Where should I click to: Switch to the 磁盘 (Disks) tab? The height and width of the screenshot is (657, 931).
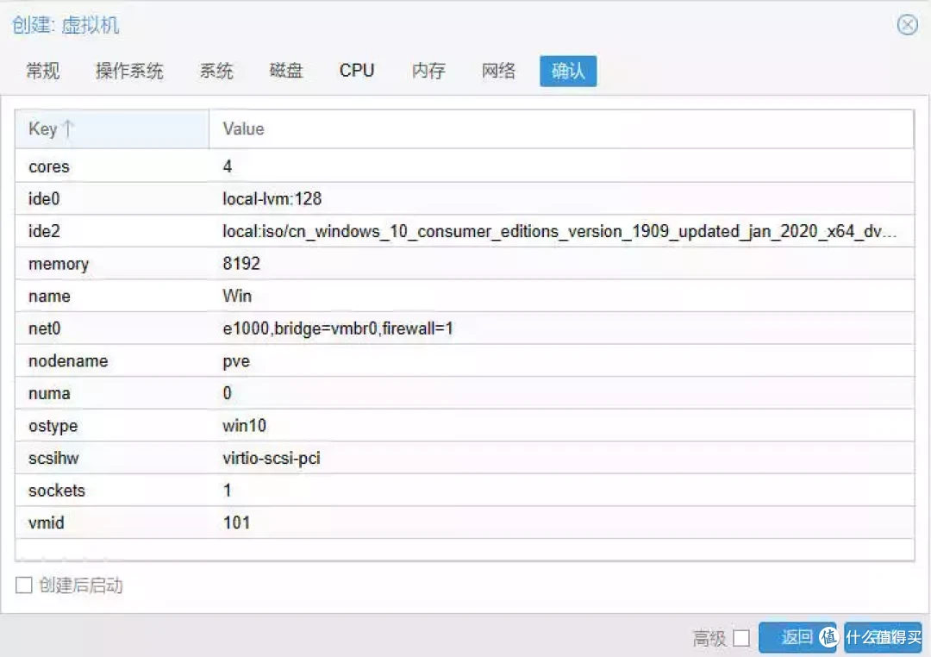[x=285, y=71]
